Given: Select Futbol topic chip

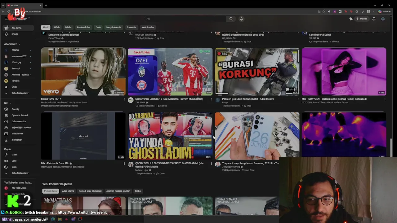Looking at the screenshot, I should [x=138, y=191].
